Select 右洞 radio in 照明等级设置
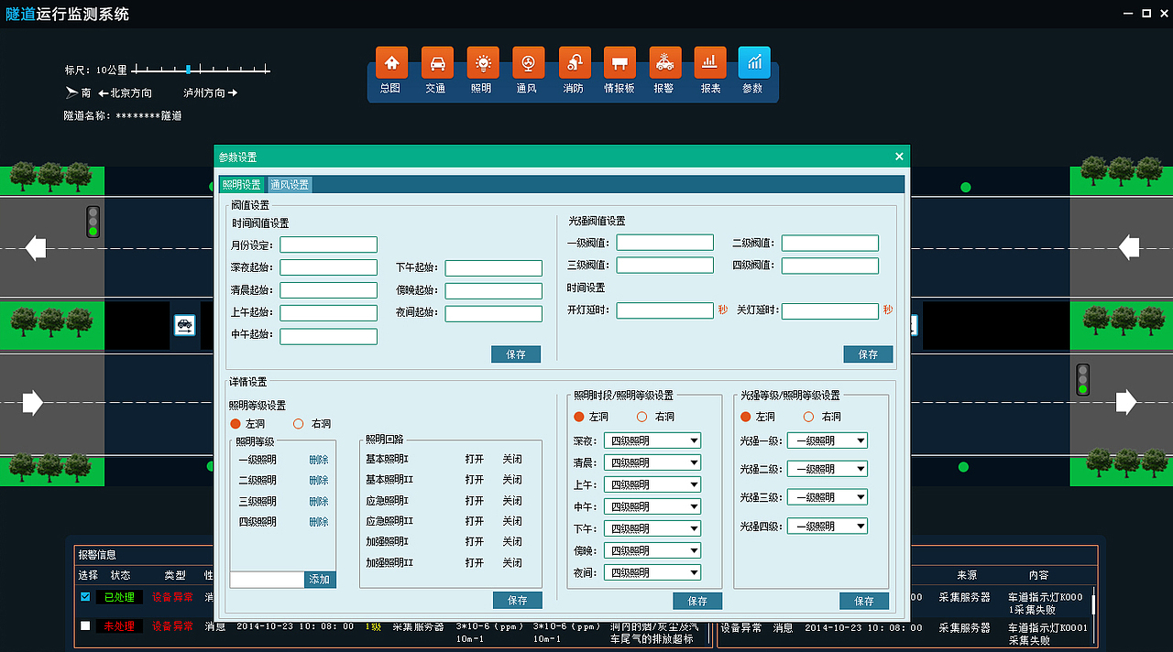Screen dimensions: 1173x652 pos(298,424)
